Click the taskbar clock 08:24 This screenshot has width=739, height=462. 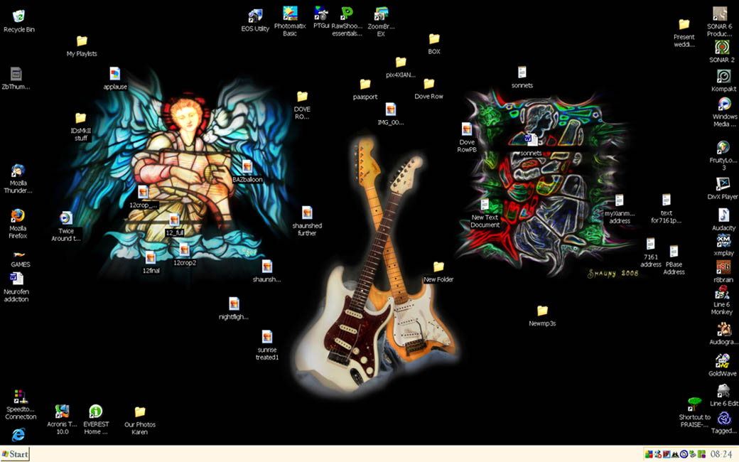point(721,454)
